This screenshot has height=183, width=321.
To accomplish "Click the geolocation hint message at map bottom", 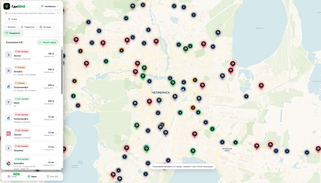I will pyautogui.click(x=183, y=166).
